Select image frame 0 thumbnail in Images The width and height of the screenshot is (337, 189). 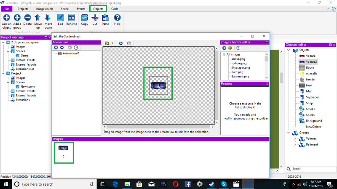[x=64, y=152]
